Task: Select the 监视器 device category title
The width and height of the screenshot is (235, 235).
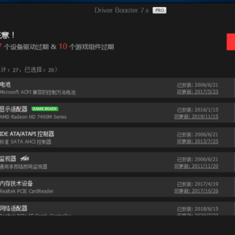Action: pyautogui.click(x=8, y=159)
